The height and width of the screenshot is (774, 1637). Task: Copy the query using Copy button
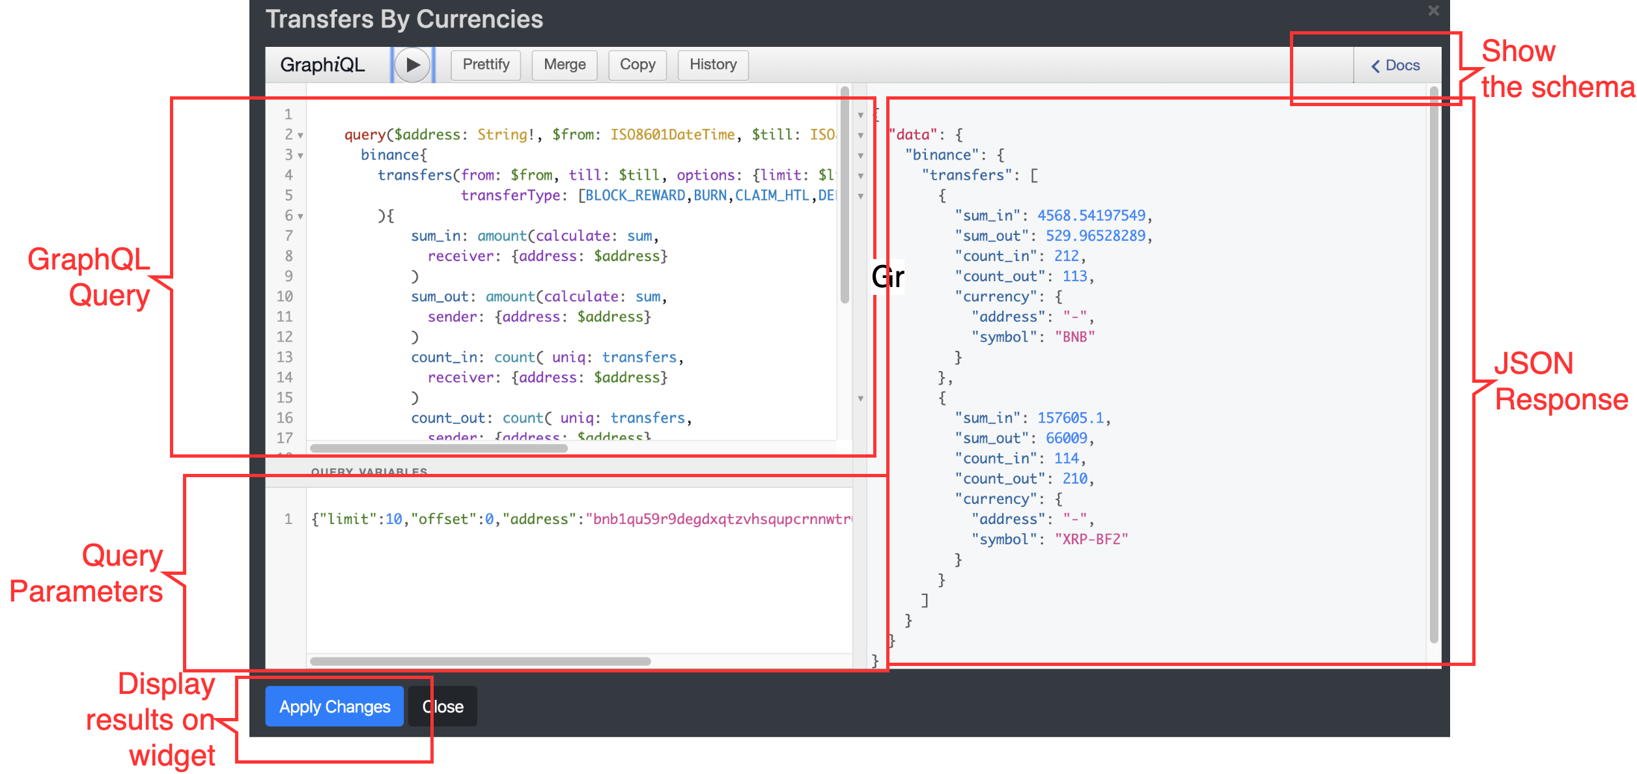(637, 64)
